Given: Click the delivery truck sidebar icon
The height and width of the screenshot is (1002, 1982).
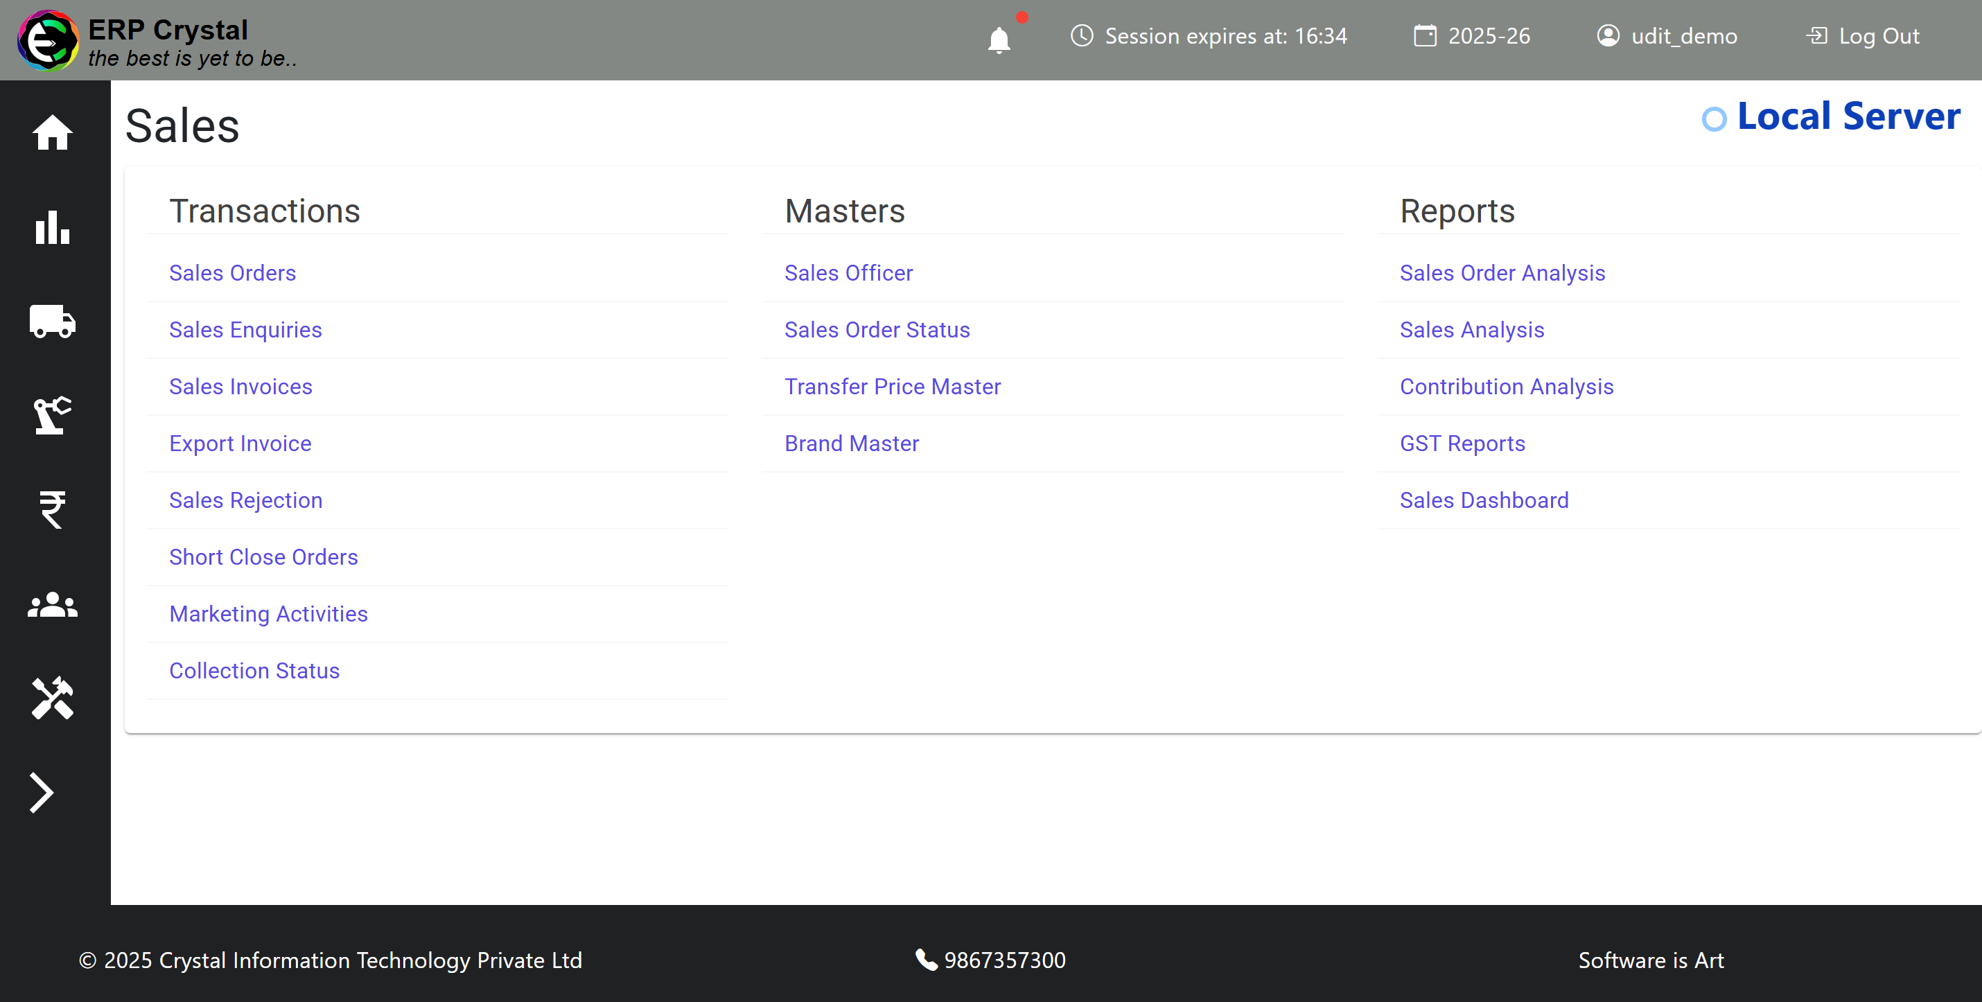Looking at the screenshot, I should pos(52,322).
